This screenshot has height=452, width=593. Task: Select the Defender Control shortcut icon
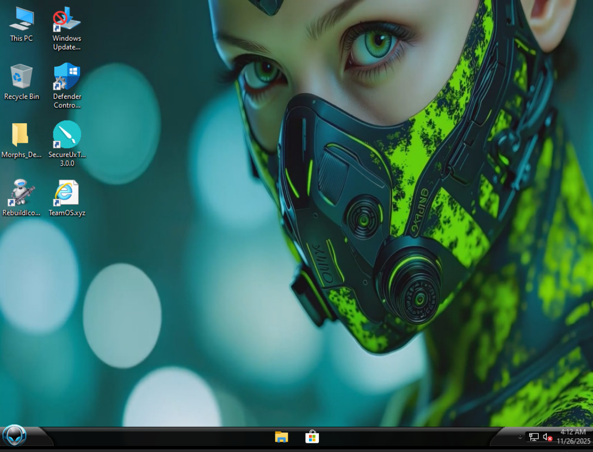coord(67,86)
